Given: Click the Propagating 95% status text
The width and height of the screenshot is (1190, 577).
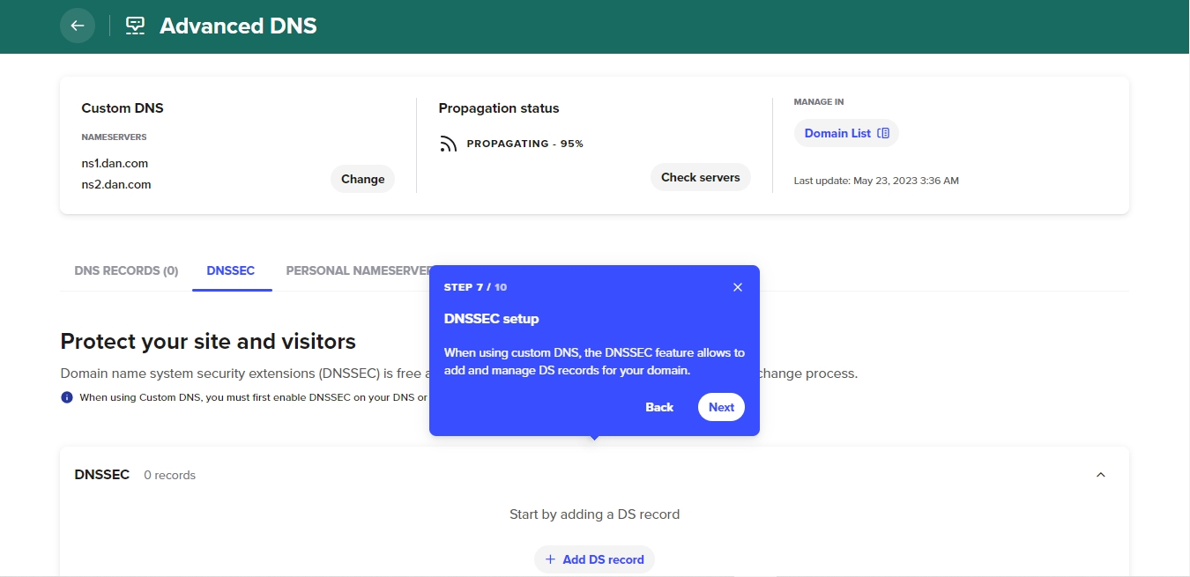Looking at the screenshot, I should (x=525, y=144).
